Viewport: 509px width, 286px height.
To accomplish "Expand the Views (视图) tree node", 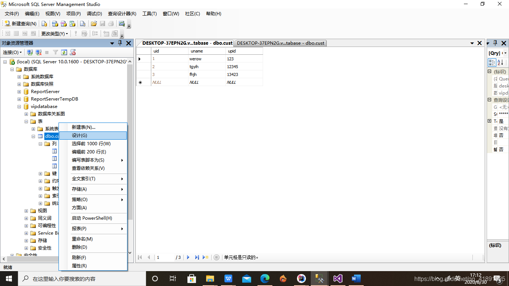I will (26, 211).
